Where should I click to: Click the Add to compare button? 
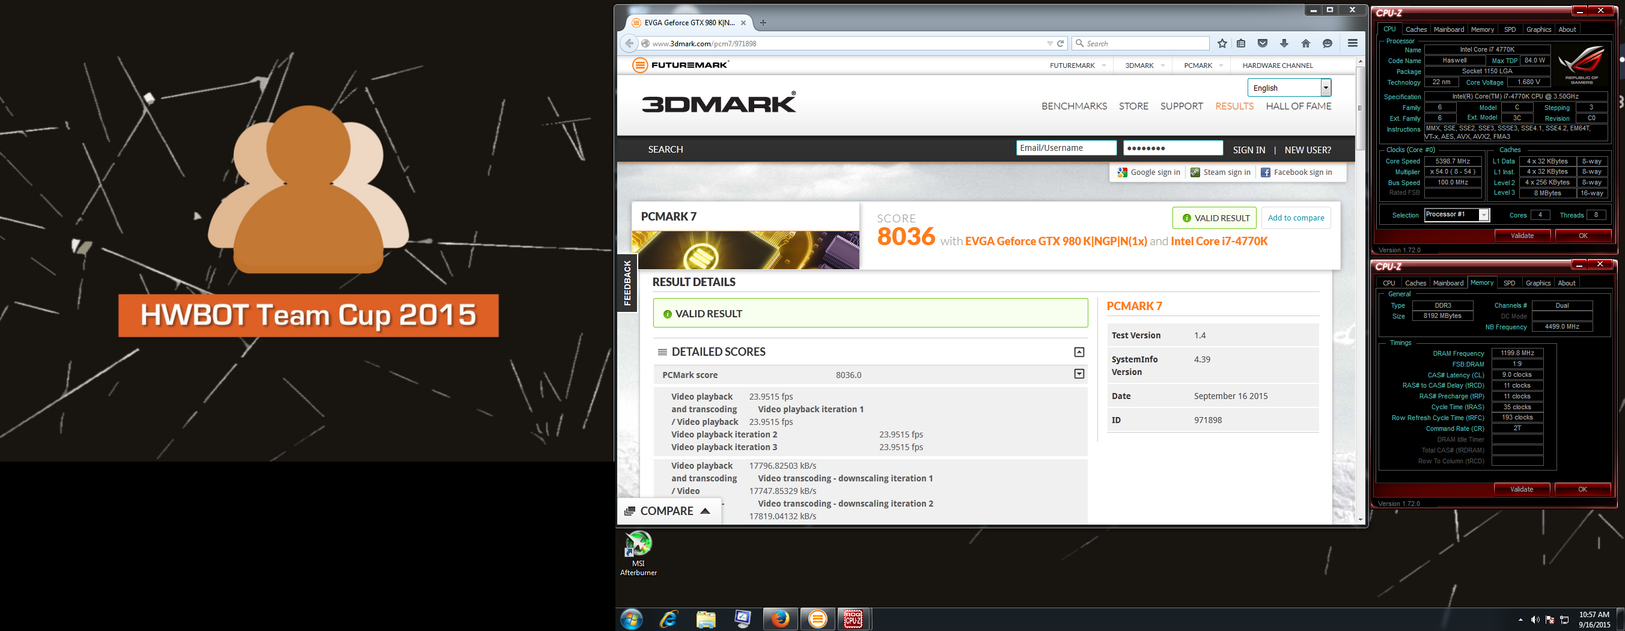coord(1296,218)
